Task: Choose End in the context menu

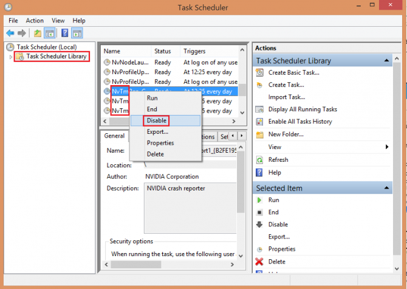Action: (165, 110)
